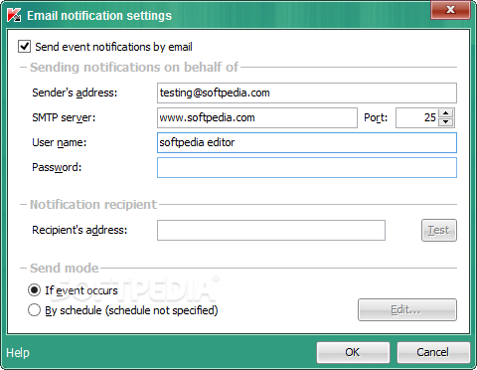Decrease the Port value with the down arrow
This screenshot has width=477, height=370.
446,122
